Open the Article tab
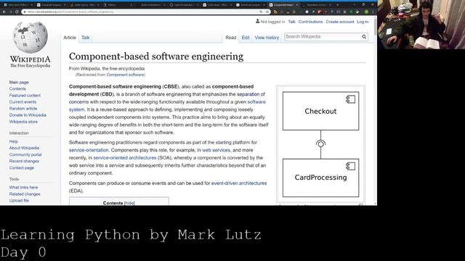 coord(70,38)
